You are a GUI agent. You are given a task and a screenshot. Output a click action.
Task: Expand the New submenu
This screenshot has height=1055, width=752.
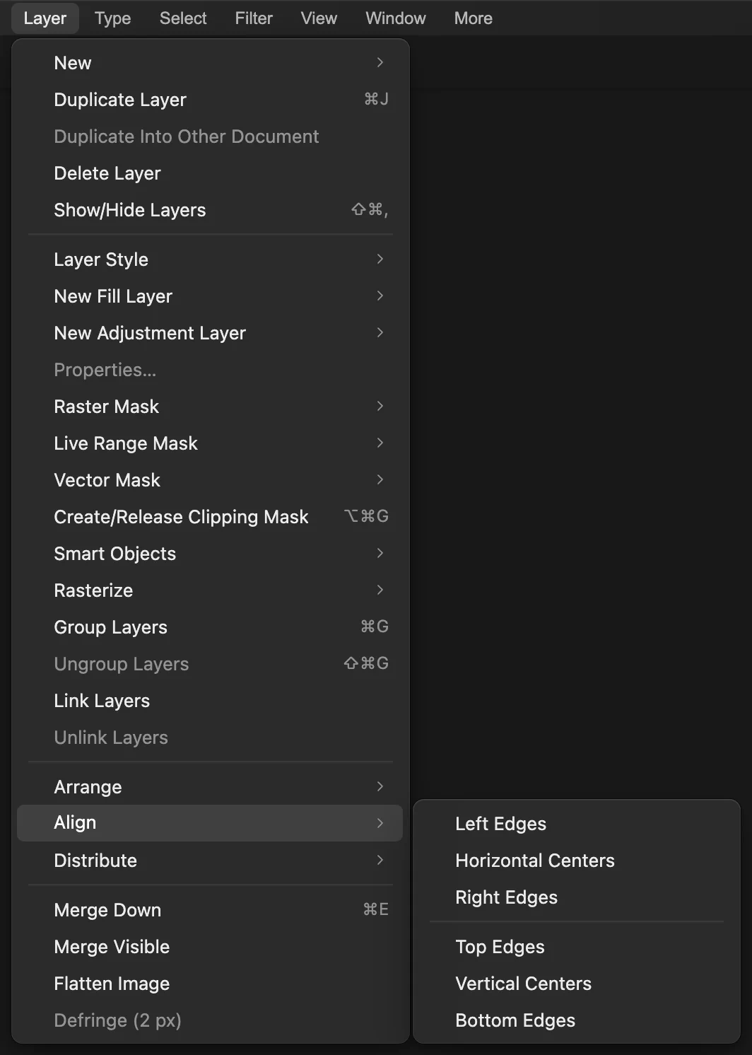pyautogui.click(x=210, y=63)
